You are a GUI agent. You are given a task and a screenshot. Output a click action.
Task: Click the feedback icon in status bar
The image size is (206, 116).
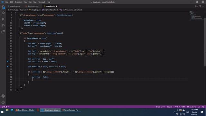[200, 107]
